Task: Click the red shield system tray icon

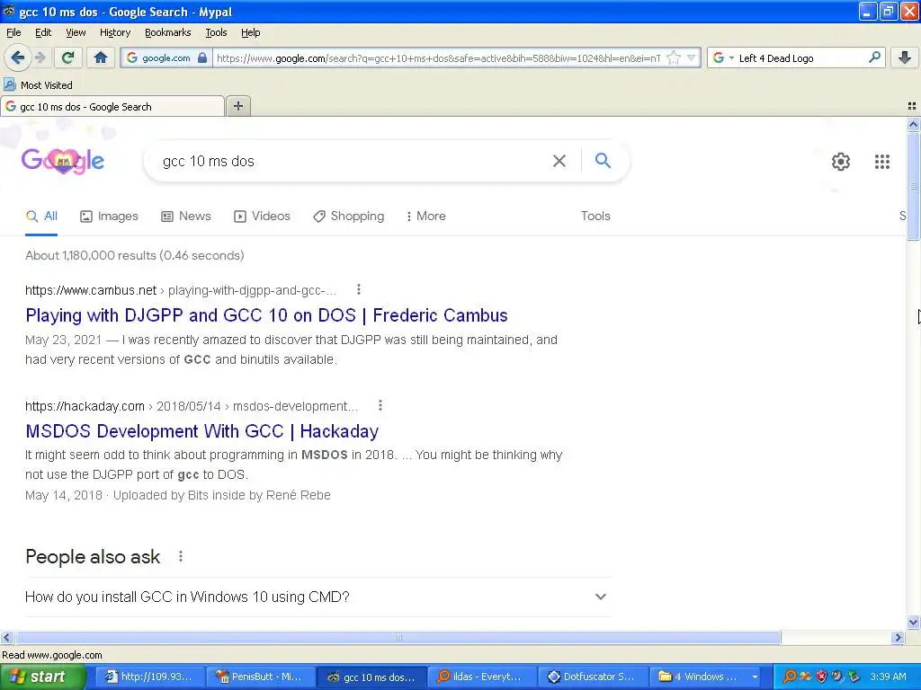Action: click(x=821, y=677)
